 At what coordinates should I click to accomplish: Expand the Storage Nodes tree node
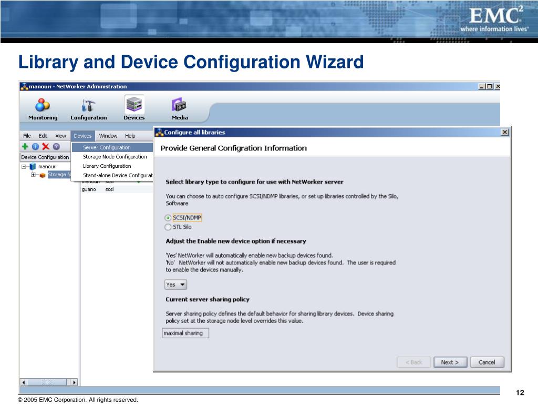33,175
